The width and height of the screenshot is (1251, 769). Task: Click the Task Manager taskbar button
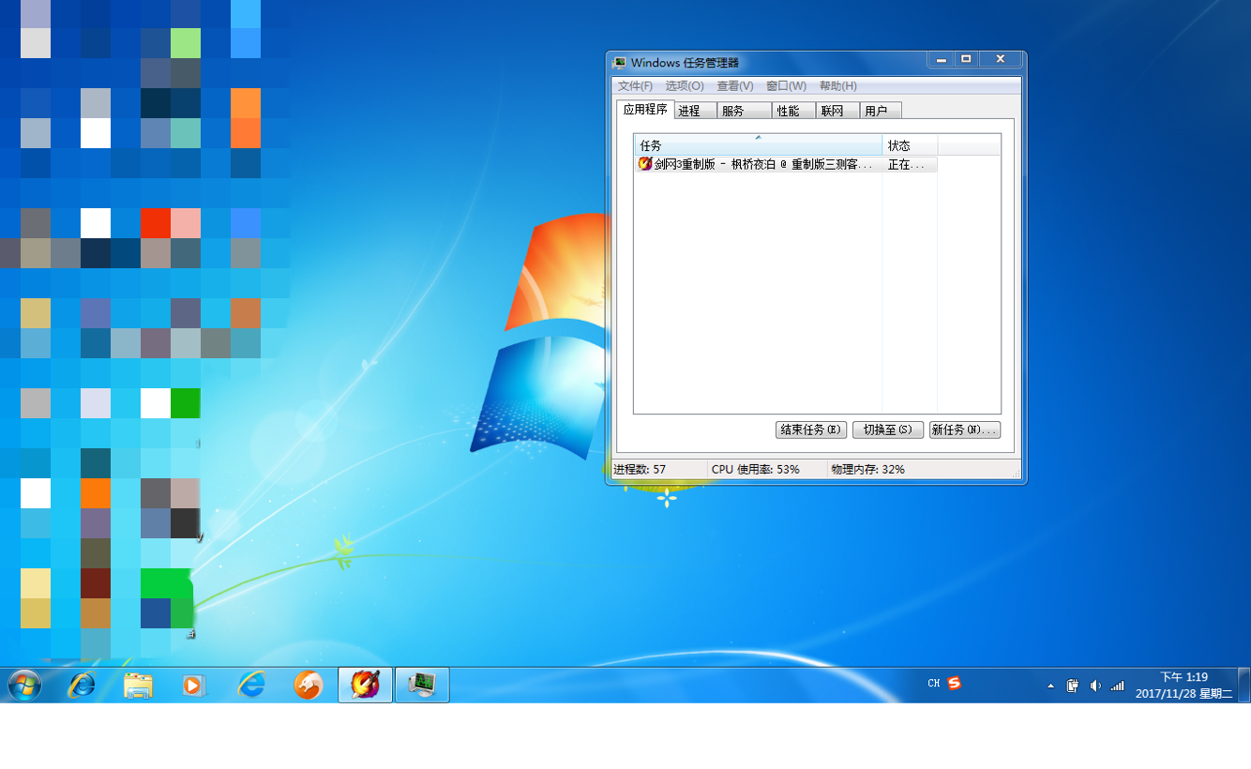(x=422, y=686)
